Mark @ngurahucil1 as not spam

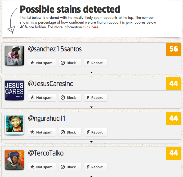[42, 132]
